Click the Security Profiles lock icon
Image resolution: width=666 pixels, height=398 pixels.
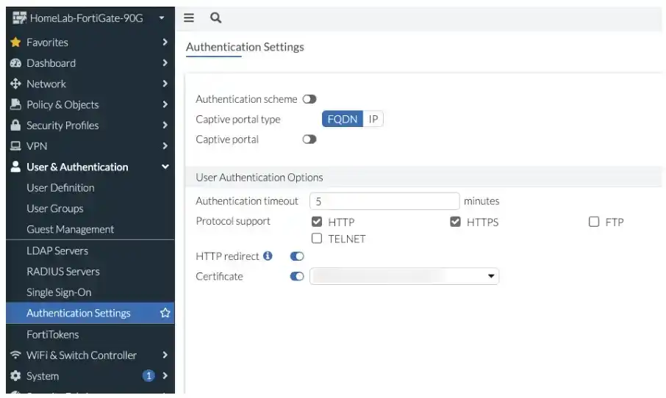[x=15, y=125]
